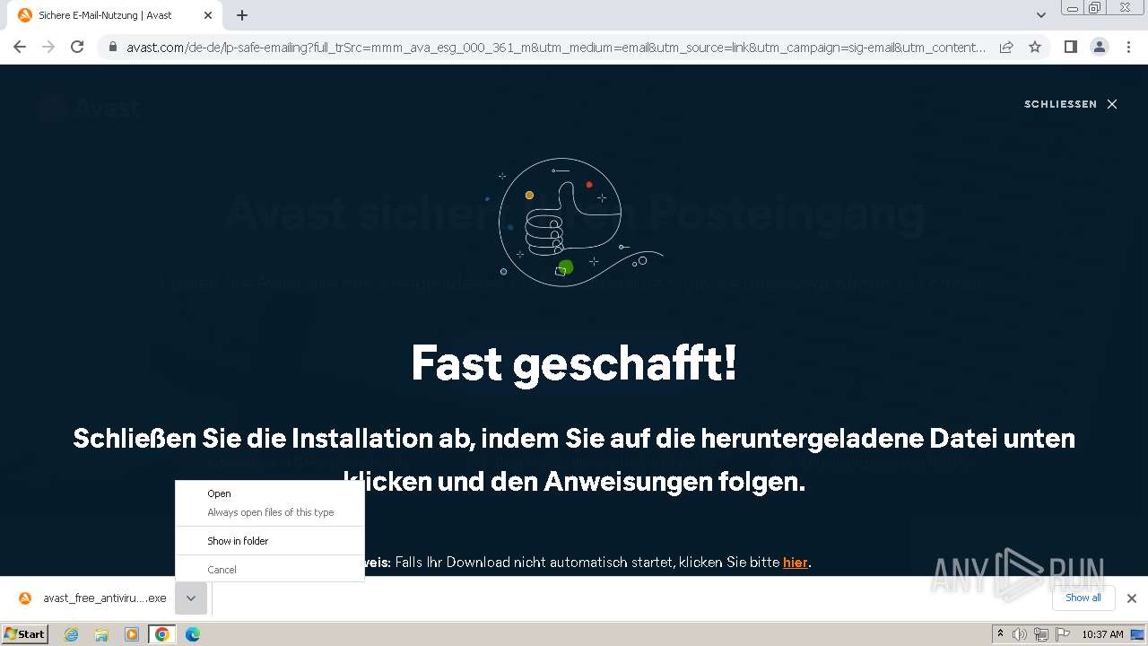Open the Chrome profile avatar menu
This screenshot has width=1148, height=646.
tap(1100, 47)
